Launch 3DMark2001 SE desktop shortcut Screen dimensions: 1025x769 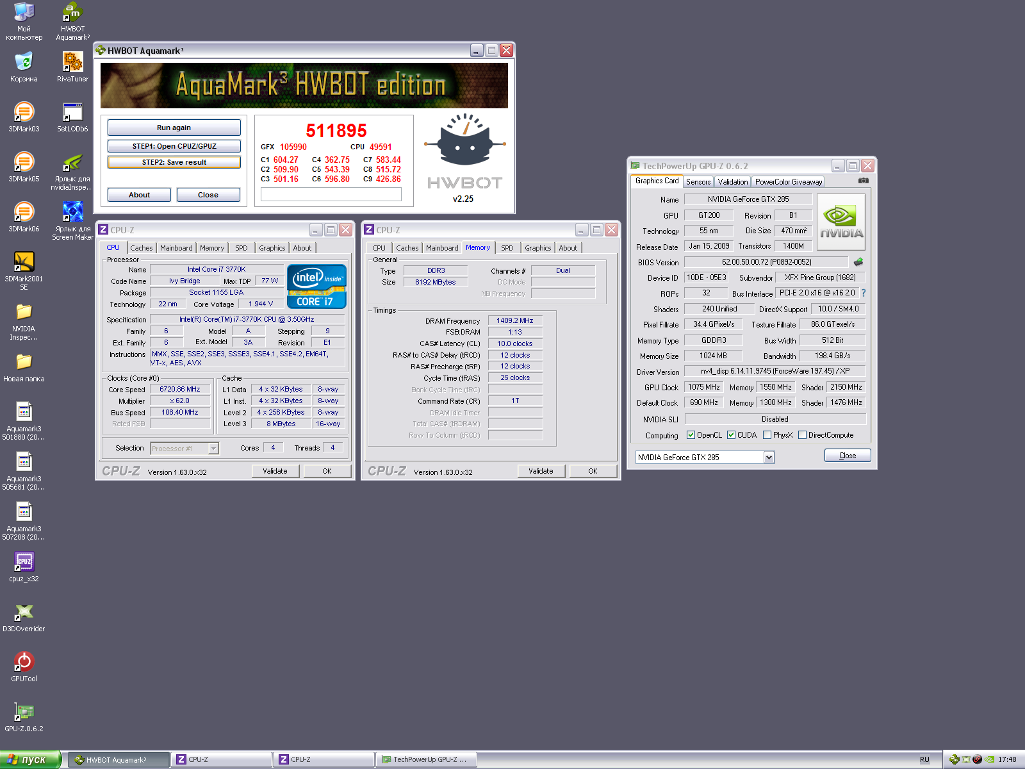click(x=24, y=270)
